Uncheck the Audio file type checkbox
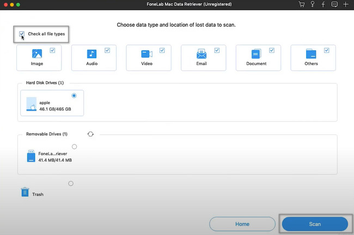This screenshot has width=354, height=235. coord(107,50)
